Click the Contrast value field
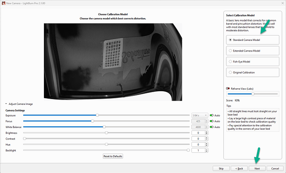This screenshot has width=286, height=173. pos(198,139)
